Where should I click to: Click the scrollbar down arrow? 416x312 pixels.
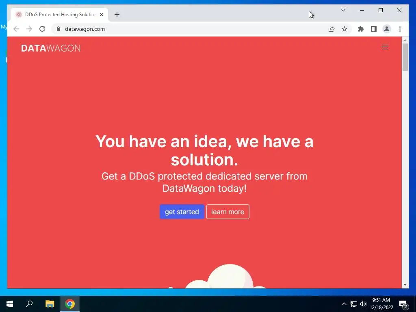(405, 285)
